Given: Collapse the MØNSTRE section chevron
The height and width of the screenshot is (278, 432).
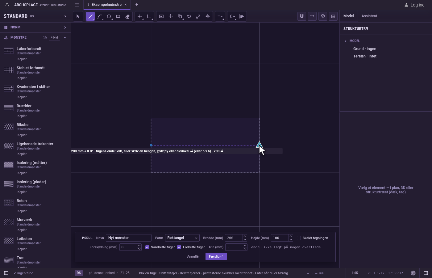Looking at the screenshot, I should [65, 38].
